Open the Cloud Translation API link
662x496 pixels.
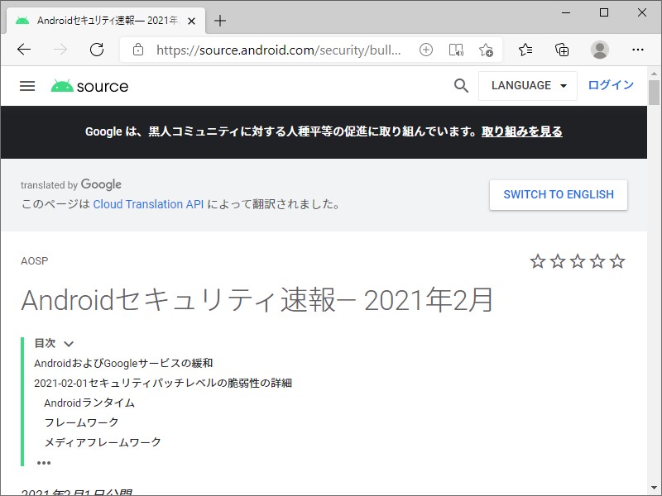pos(147,204)
